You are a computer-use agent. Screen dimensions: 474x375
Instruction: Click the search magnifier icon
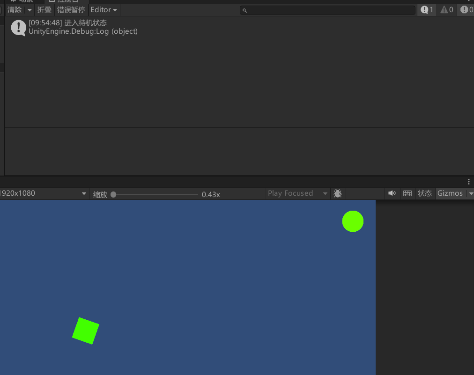click(x=244, y=11)
